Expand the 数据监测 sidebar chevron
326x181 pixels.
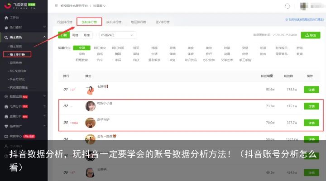(44, 96)
